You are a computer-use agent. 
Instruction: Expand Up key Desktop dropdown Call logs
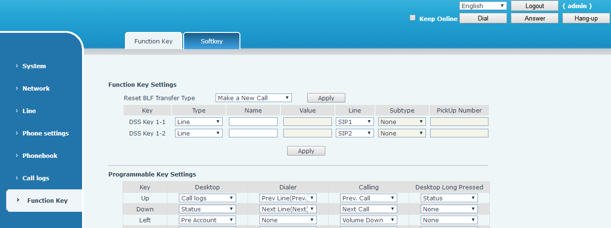click(207, 198)
